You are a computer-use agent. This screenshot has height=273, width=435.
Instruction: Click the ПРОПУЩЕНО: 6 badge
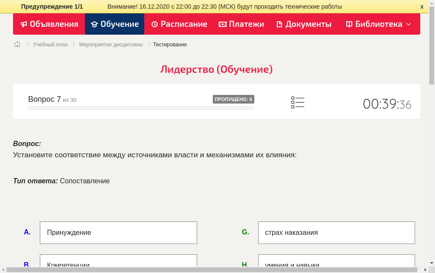tap(234, 99)
